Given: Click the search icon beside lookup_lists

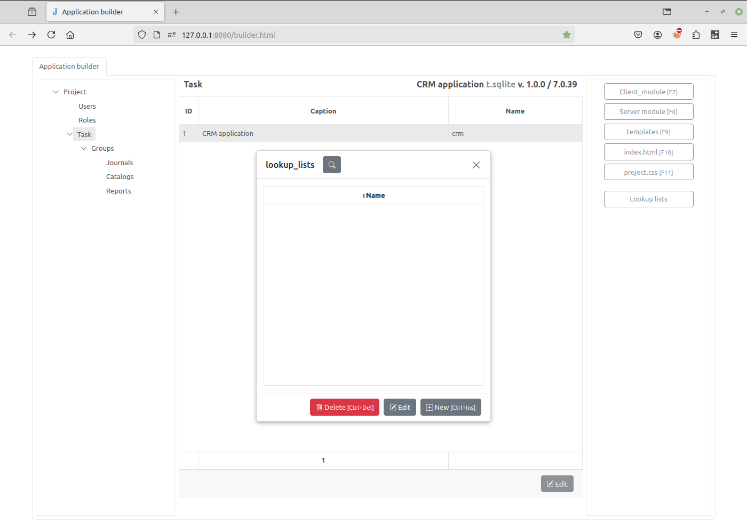Looking at the screenshot, I should pos(331,165).
